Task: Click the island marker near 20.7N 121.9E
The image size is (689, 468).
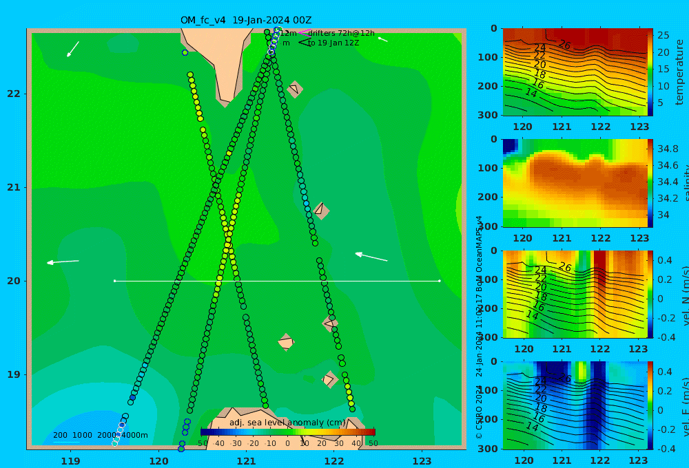Action: 321,211
